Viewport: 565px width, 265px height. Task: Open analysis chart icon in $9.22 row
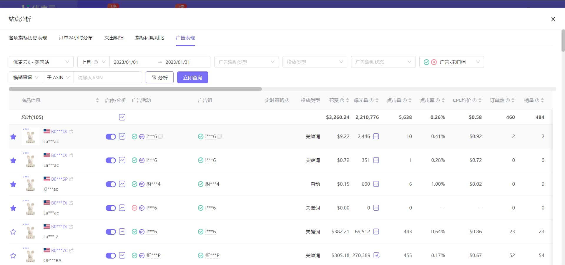coord(122,136)
